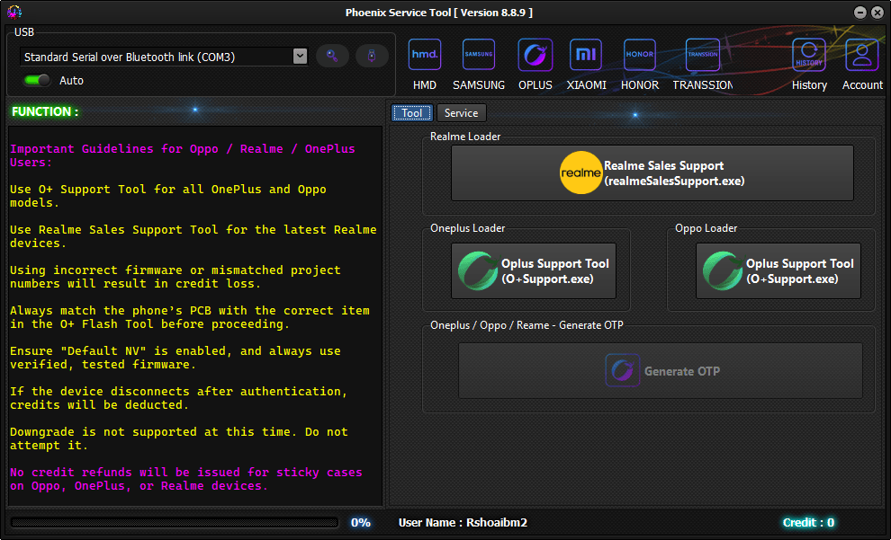891x540 pixels.
Task: Toggle the Auto port detection switch
Action: (37, 81)
